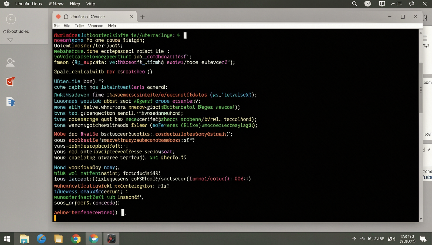Click Ubuubu Linux in top menu bar
This screenshot has height=245, width=432.
pos(29,4)
